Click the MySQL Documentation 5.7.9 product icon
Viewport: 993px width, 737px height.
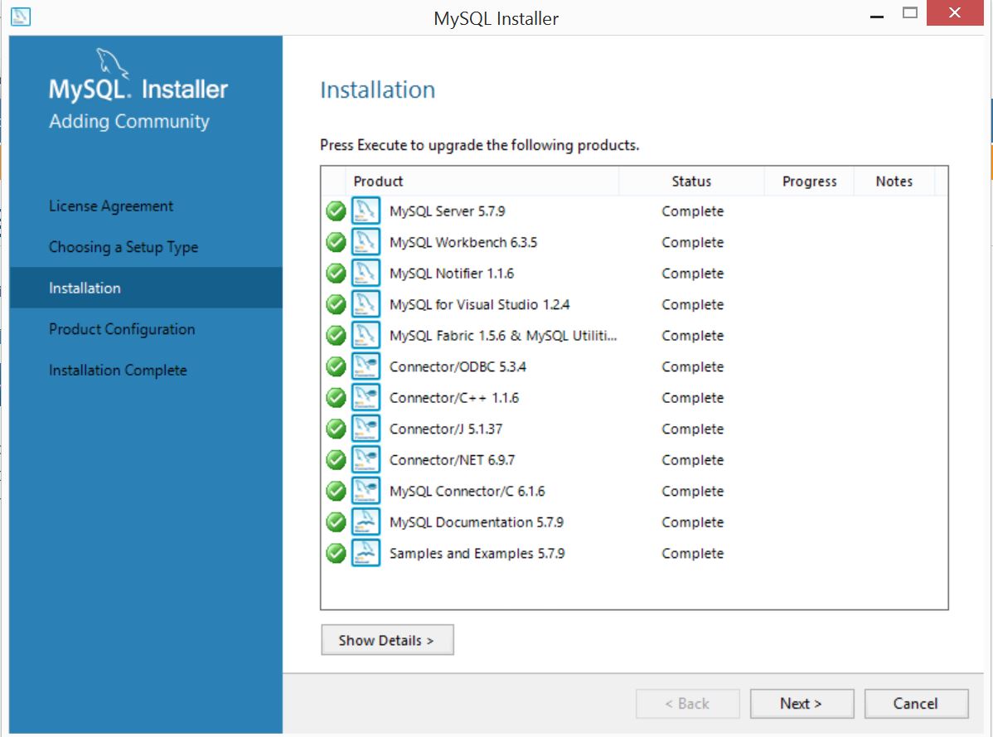[366, 521]
